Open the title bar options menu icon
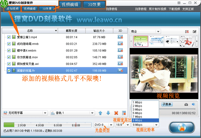This screenshot has width=201, height=138. pos(179,3)
